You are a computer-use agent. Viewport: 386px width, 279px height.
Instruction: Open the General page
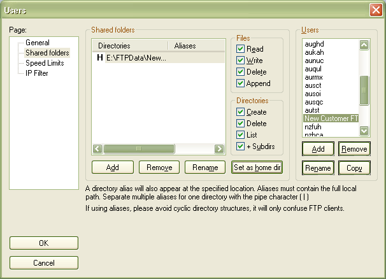pos(37,43)
